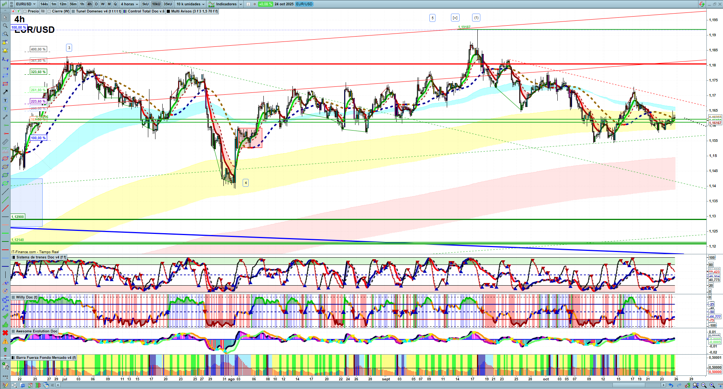Toggle Willy Doc panel box

click(x=13, y=297)
